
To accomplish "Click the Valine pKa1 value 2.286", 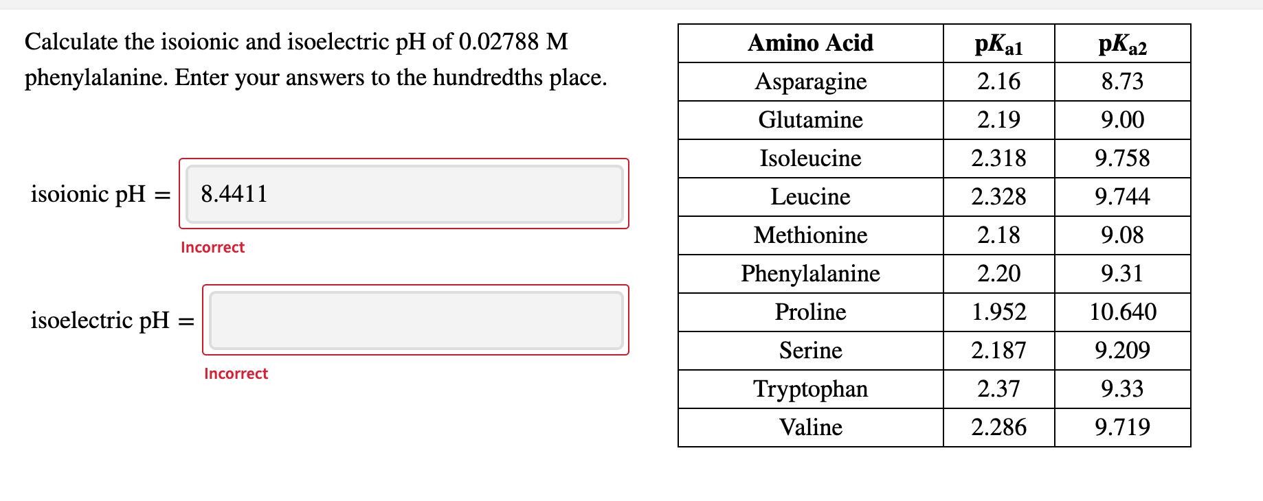I will 998,427.
